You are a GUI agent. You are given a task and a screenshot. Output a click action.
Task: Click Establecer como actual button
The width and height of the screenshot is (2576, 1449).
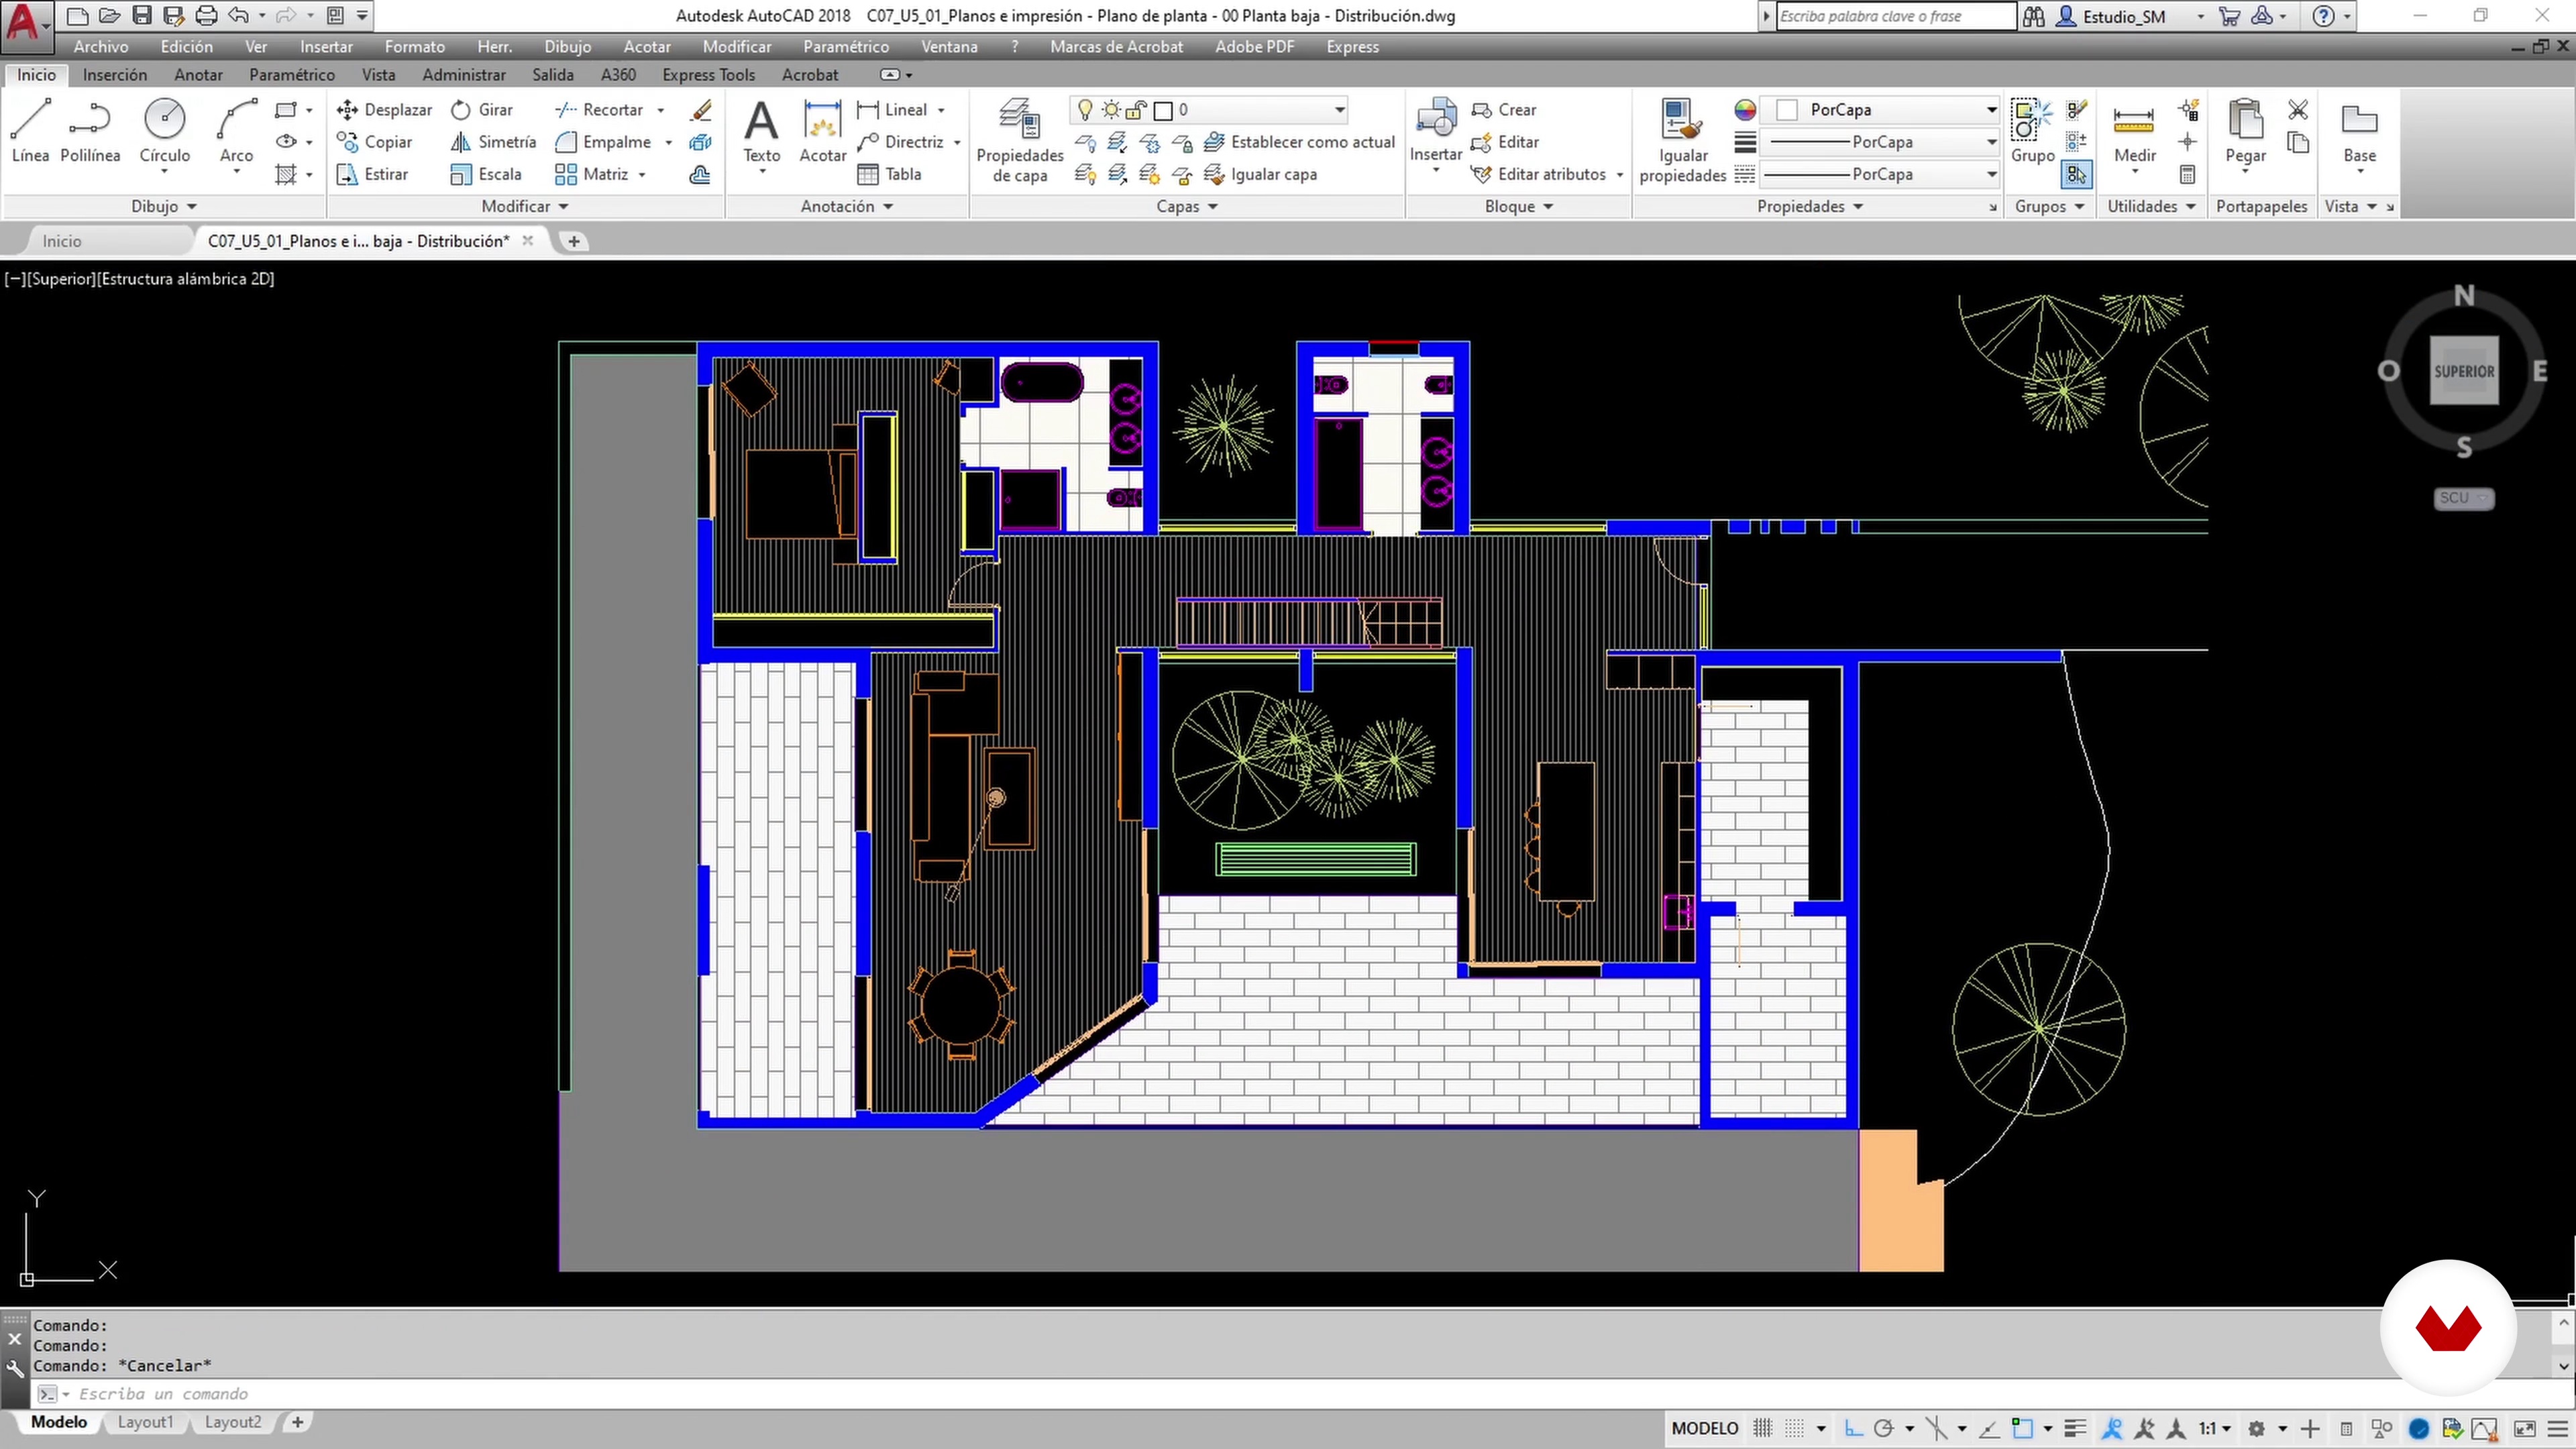[1300, 142]
